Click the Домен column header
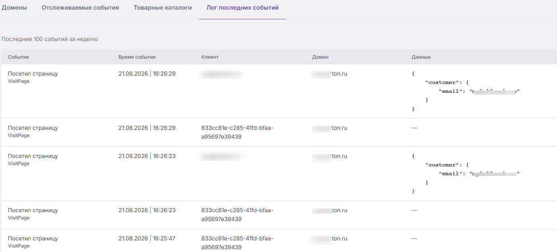This screenshot has height=252, width=557. 320,57
